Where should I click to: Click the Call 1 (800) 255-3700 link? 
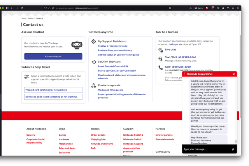(178, 67)
